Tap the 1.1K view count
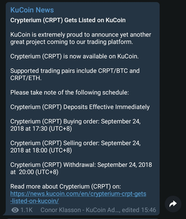 point(26,210)
